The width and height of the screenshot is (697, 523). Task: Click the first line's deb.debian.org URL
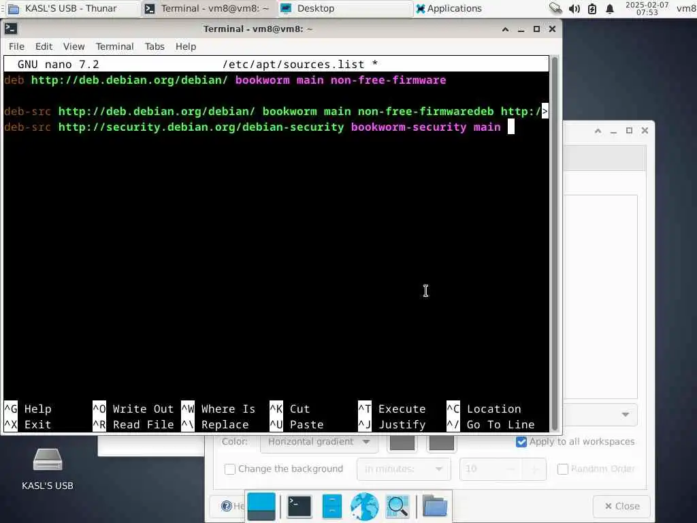coord(129,80)
